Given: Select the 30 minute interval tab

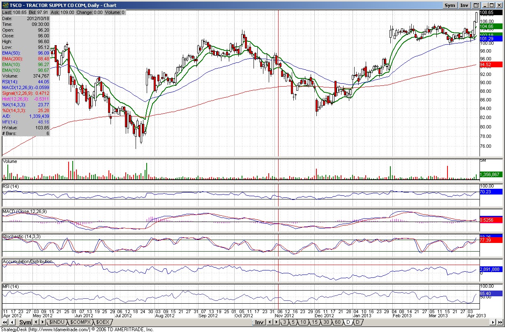Looking at the screenshot, I should 326,322.
